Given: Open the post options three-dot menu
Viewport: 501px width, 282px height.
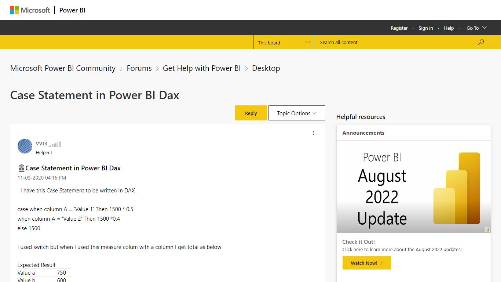Looking at the screenshot, I should tap(313, 133).
